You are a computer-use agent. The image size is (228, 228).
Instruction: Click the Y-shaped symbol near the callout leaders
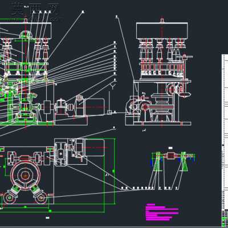pos(113,87)
